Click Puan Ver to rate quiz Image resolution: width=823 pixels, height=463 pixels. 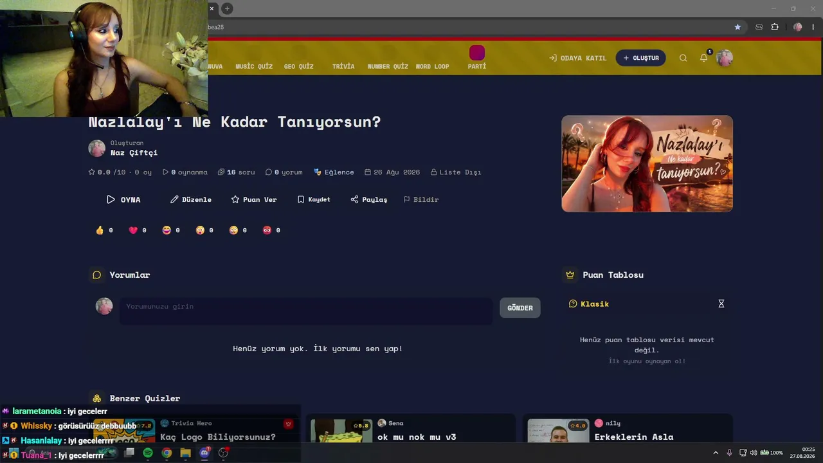[x=254, y=199]
